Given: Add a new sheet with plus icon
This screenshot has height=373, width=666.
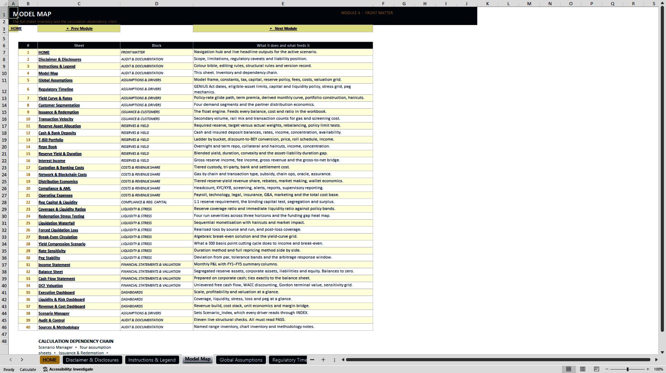Looking at the screenshot, I should [323, 360].
